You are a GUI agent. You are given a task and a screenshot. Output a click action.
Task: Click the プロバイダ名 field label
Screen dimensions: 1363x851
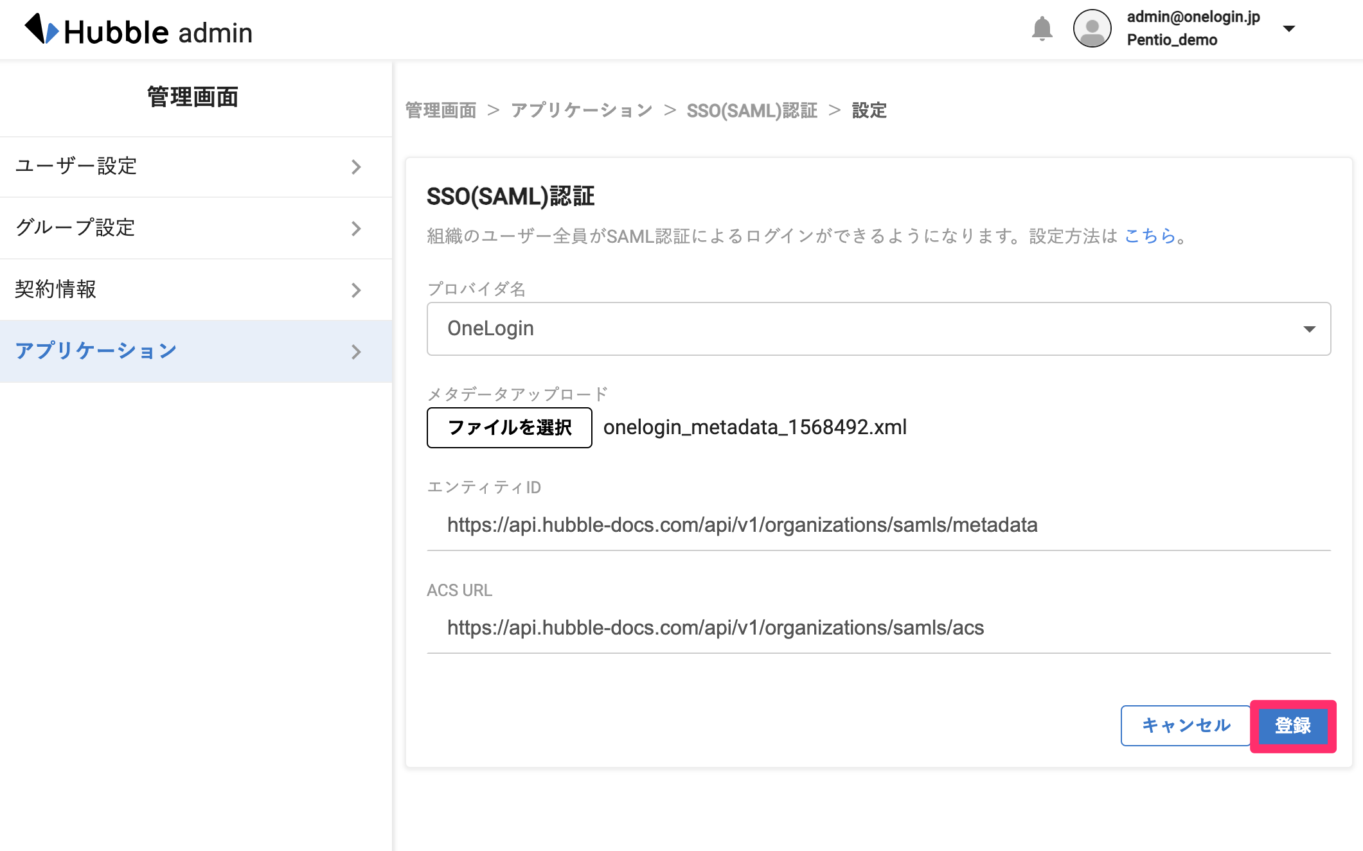tap(477, 289)
